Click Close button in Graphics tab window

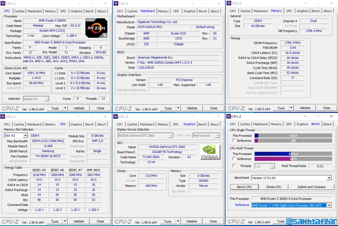click(213, 221)
